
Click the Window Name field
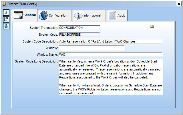[111, 55]
